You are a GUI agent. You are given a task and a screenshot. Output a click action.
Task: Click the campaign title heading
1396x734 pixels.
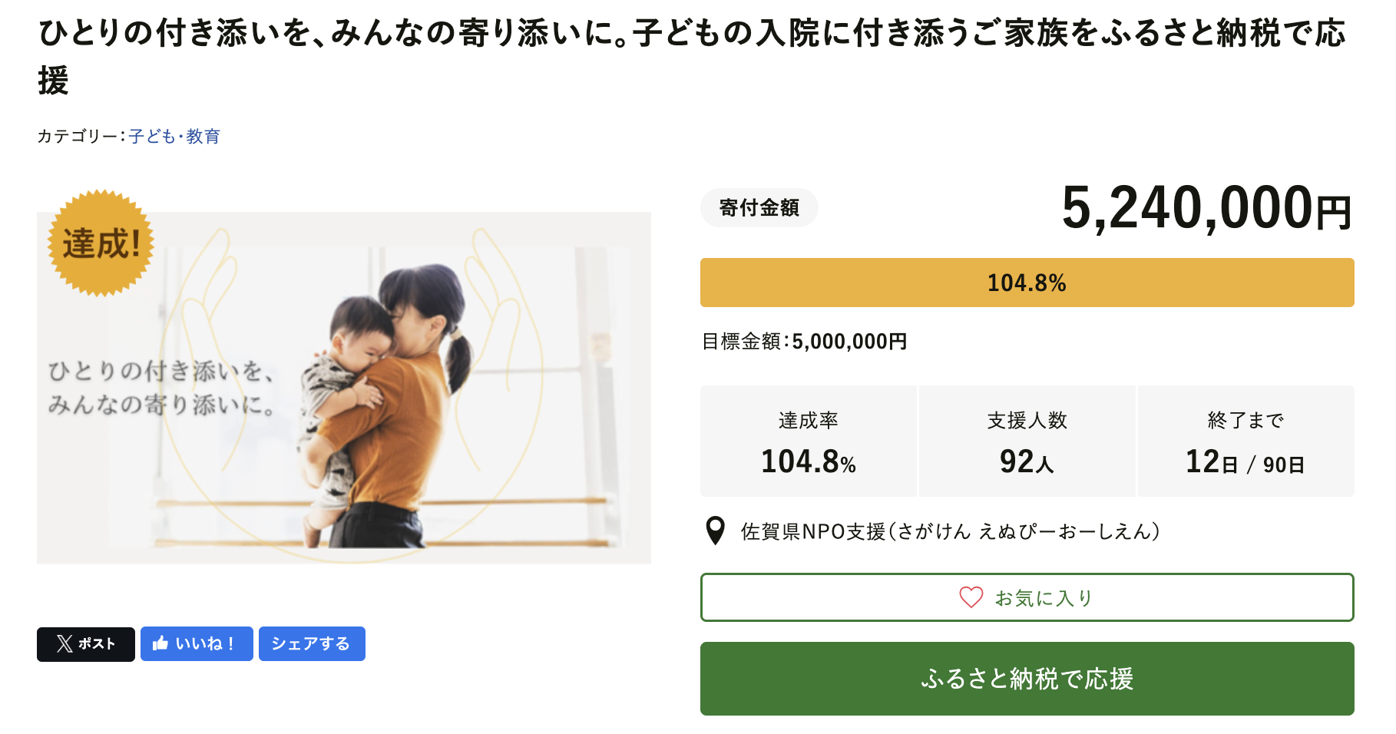691,35
